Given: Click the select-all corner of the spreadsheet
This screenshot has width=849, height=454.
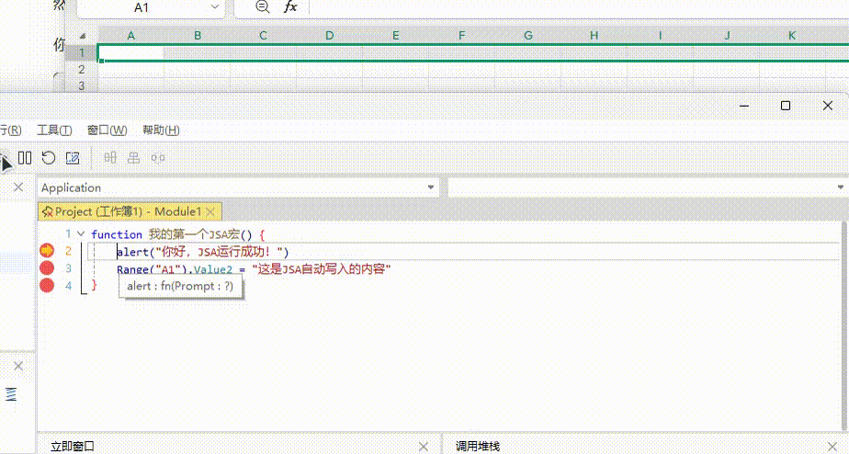Looking at the screenshot, I should coord(82,36).
